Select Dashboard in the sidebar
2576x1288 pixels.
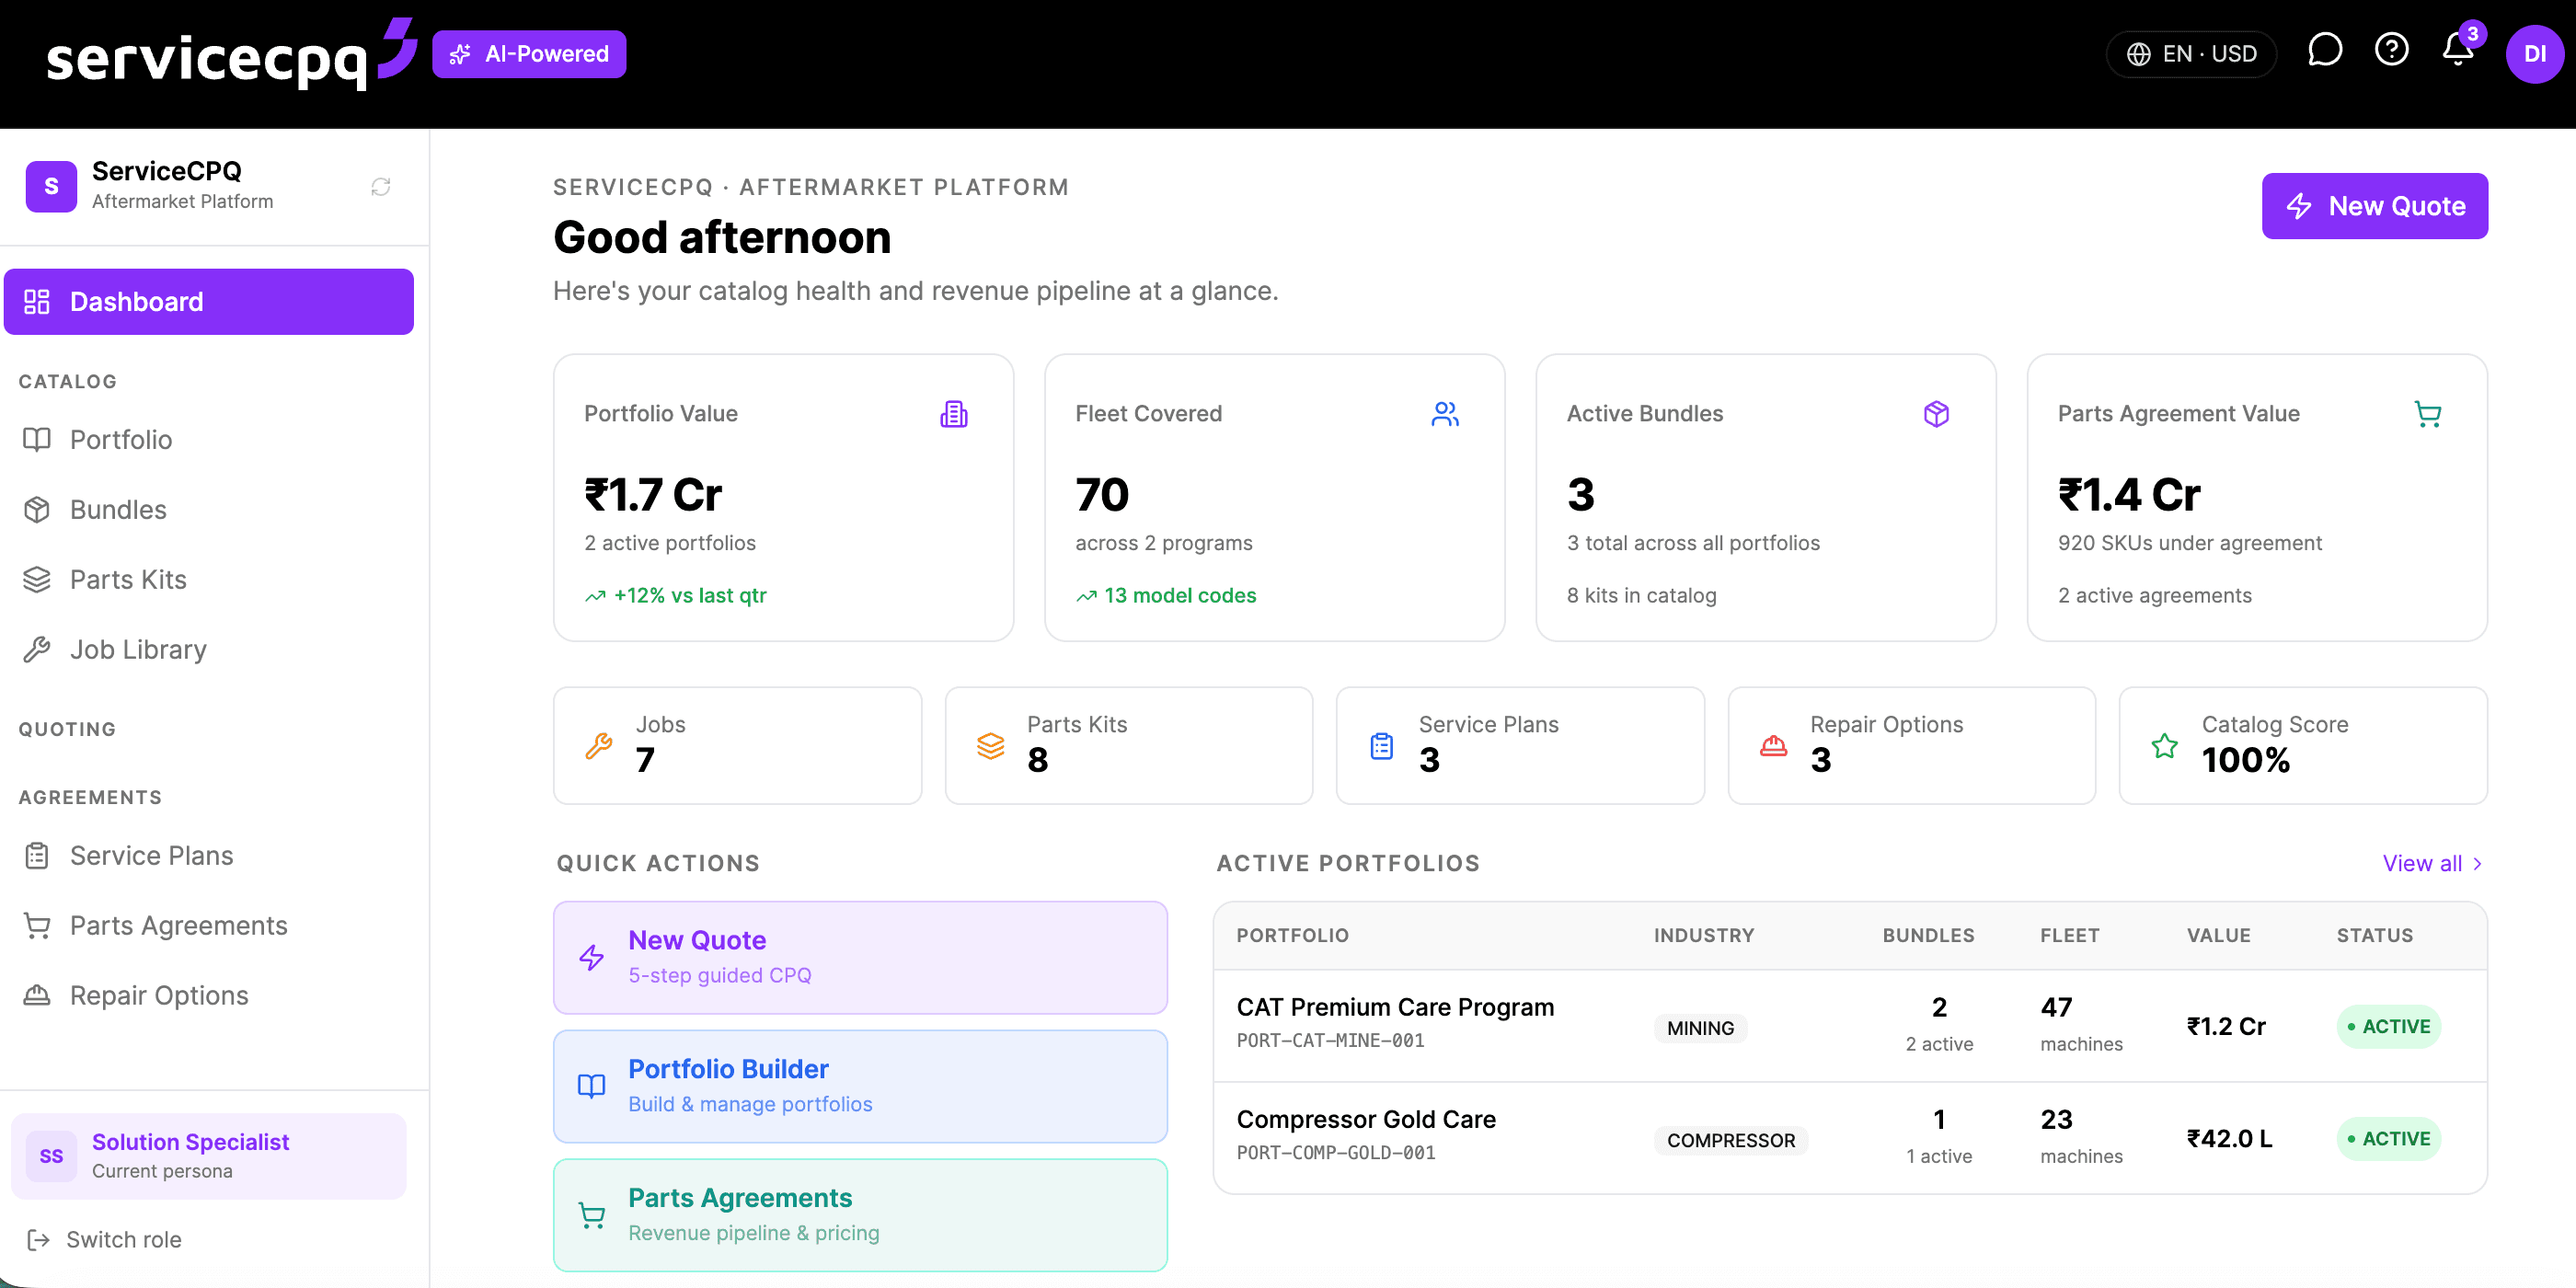208,302
